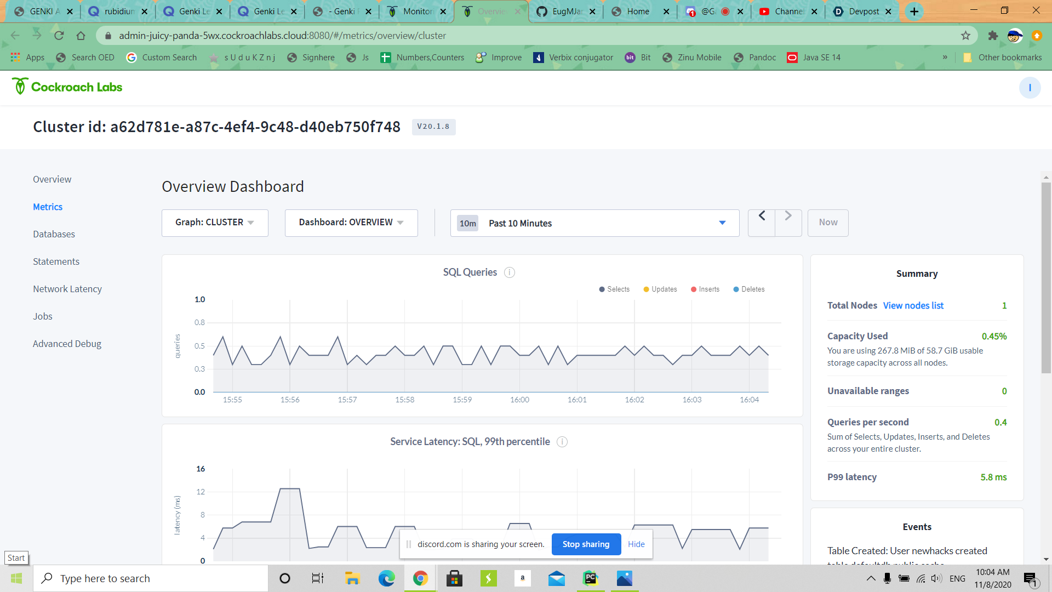Image resolution: width=1052 pixels, height=592 pixels.
Task: Click the SQL Queries info icon
Action: tap(510, 272)
